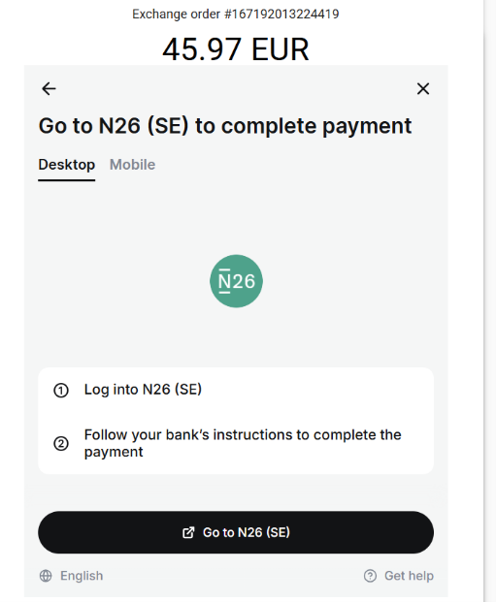496x602 pixels.
Task: Go back using the left arrow icon
Action: pyautogui.click(x=49, y=88)
